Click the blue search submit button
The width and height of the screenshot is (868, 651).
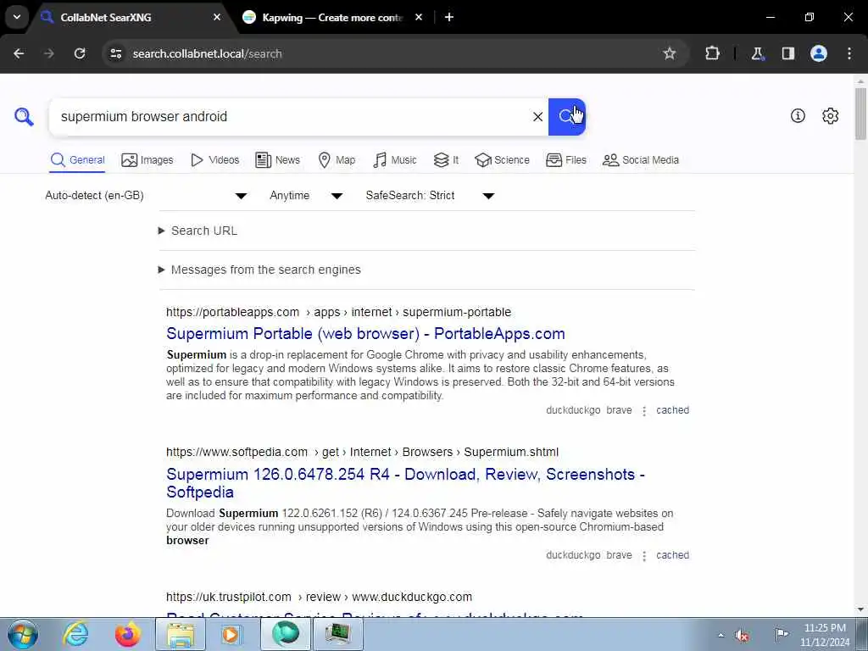point(567,117)
